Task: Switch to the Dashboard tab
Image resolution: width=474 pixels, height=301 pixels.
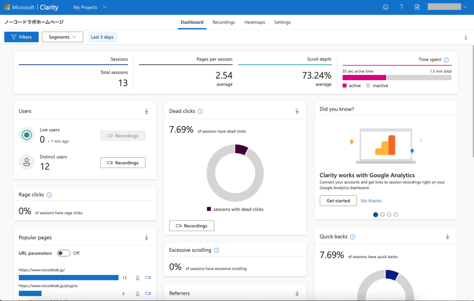Action: (192, 22)
